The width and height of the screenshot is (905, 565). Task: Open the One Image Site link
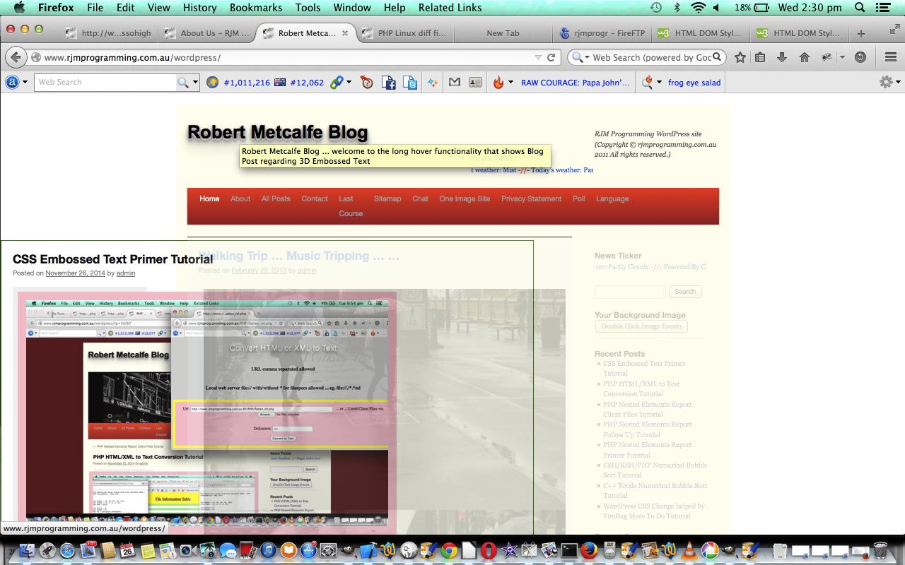[x=465, y=198]
